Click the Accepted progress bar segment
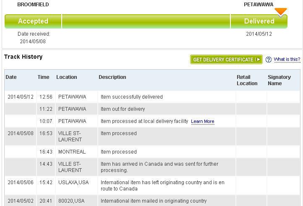303x206 pixels. tap(33, 21)
